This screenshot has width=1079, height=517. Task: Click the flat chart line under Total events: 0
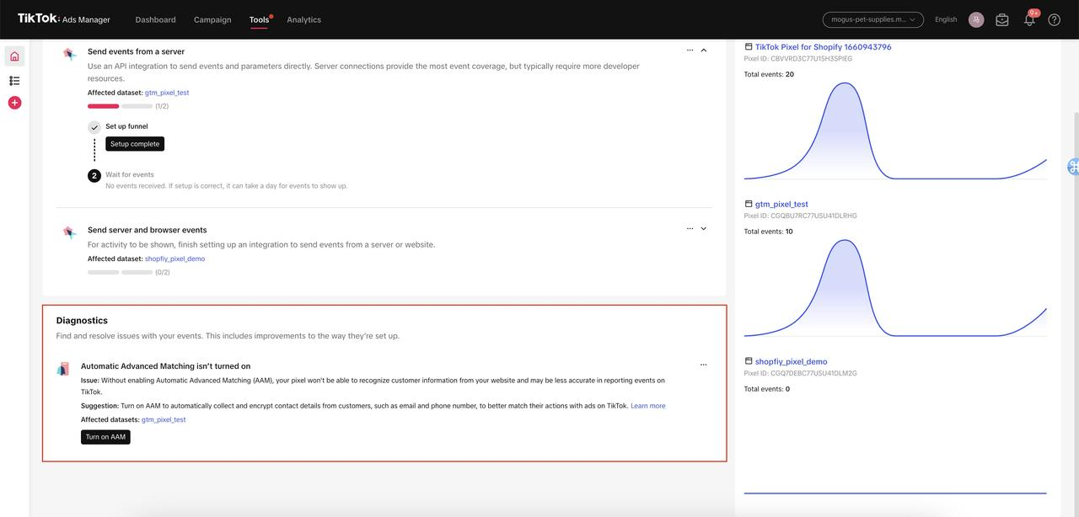[895, 493]
